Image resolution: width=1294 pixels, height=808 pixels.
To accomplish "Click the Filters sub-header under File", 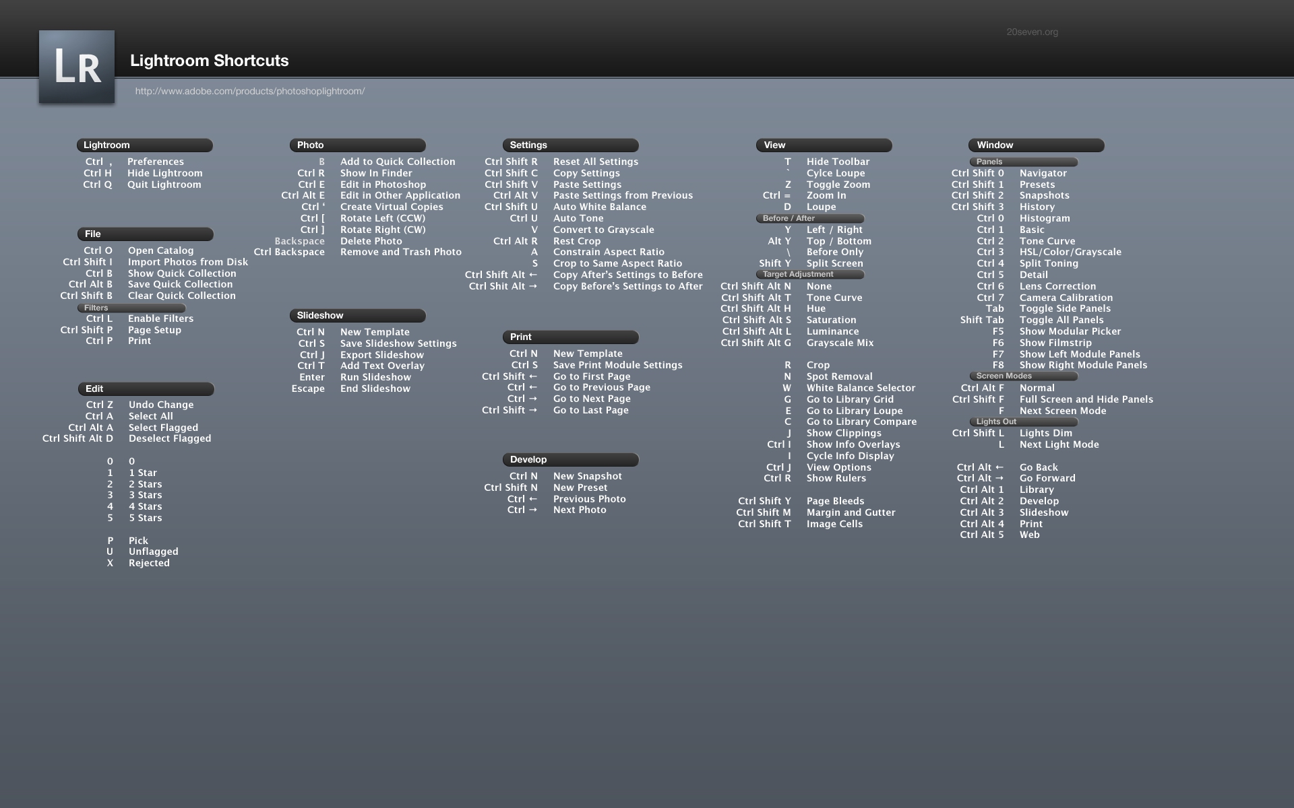I will (x=131, y=308).
